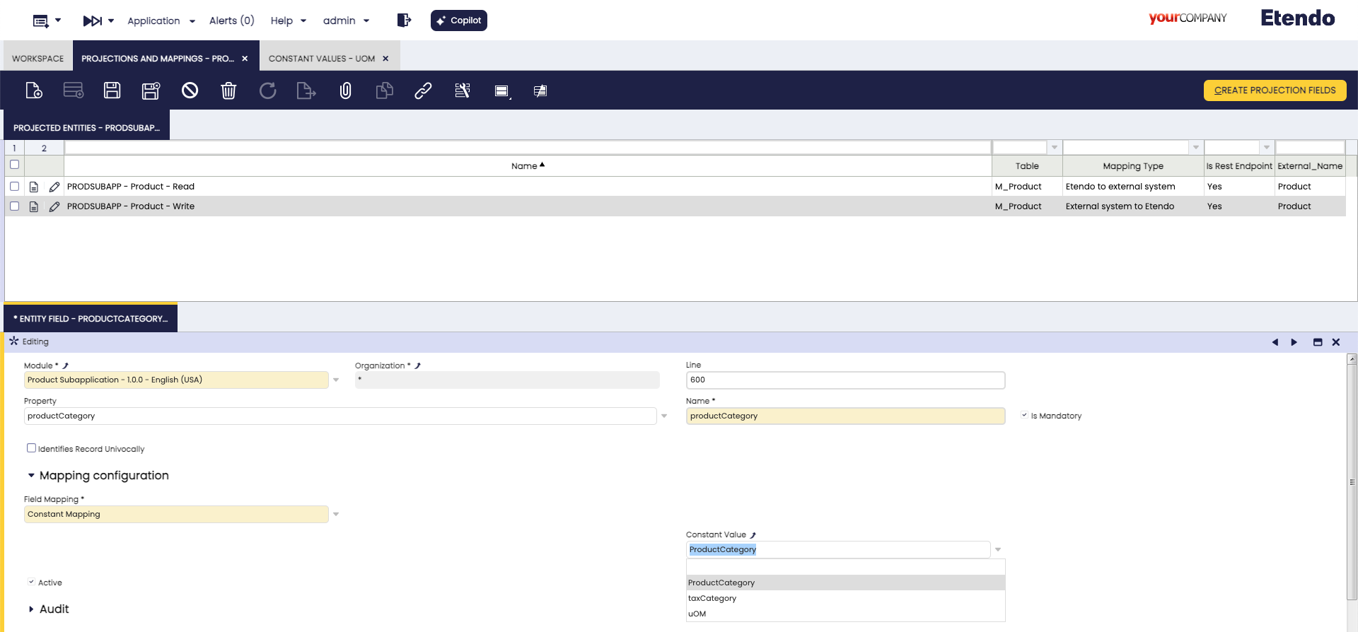Open the Table column filter dropdown
Screen dimensions: 1358x632
point(1055,148)
